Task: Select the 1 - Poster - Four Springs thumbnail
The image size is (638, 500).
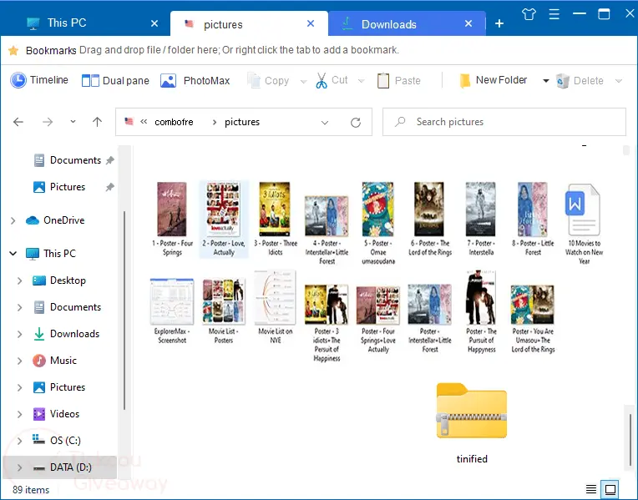Action: coord(172,219)
